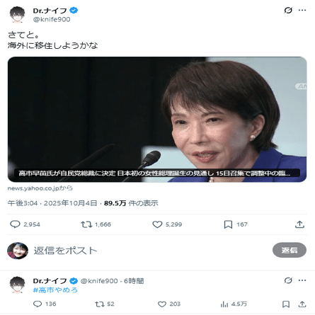Click the 返信をポスト reply input field
This screenshot has width=315, height=315.
click(151, 251)
